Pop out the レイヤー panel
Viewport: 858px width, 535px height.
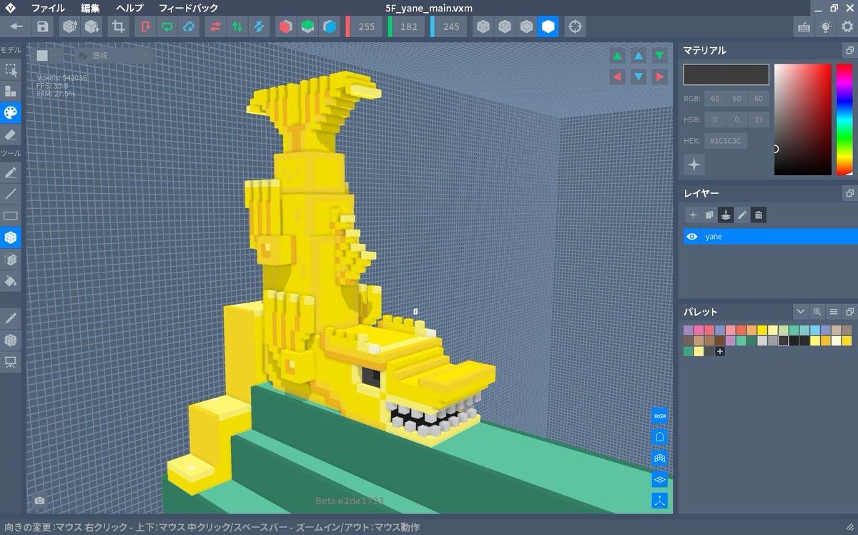(849, 193)
